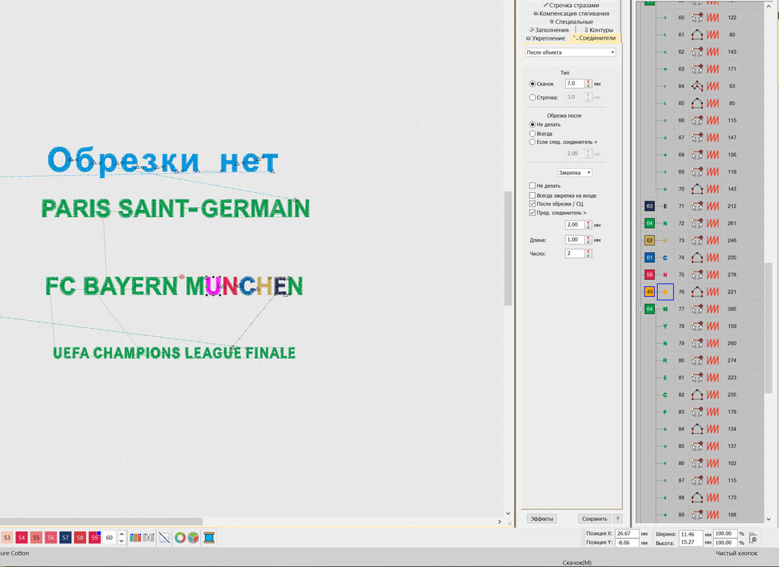Click the node shape icon in row 74
Screen dimensions: 779x567
[x=697, y=257]
